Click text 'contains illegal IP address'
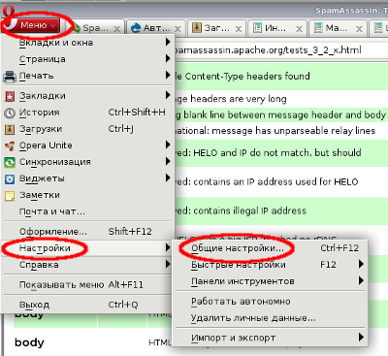The image size is (388, 356). (x=249, y=210)
